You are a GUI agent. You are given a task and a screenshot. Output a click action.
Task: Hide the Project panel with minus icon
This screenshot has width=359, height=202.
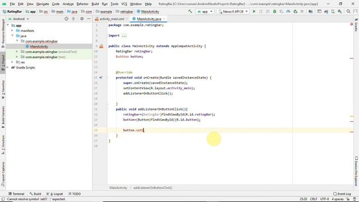pyautogui.click(x=89, y=19)
